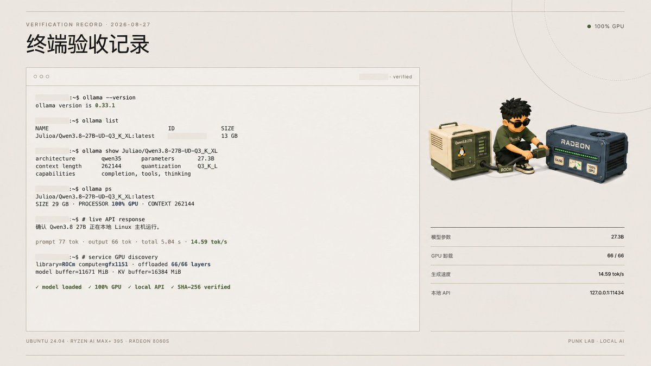The height and width of the screenshot is (366, 651).
Task: Click the 'VERIFICATION RECORD · 2026-08-27' header
Action: 88,24
